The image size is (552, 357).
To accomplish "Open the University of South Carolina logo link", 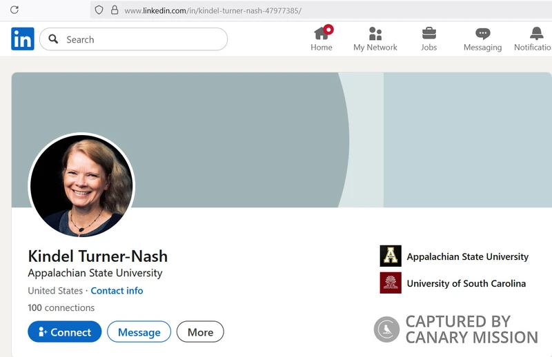I will [x=391, y=283].
